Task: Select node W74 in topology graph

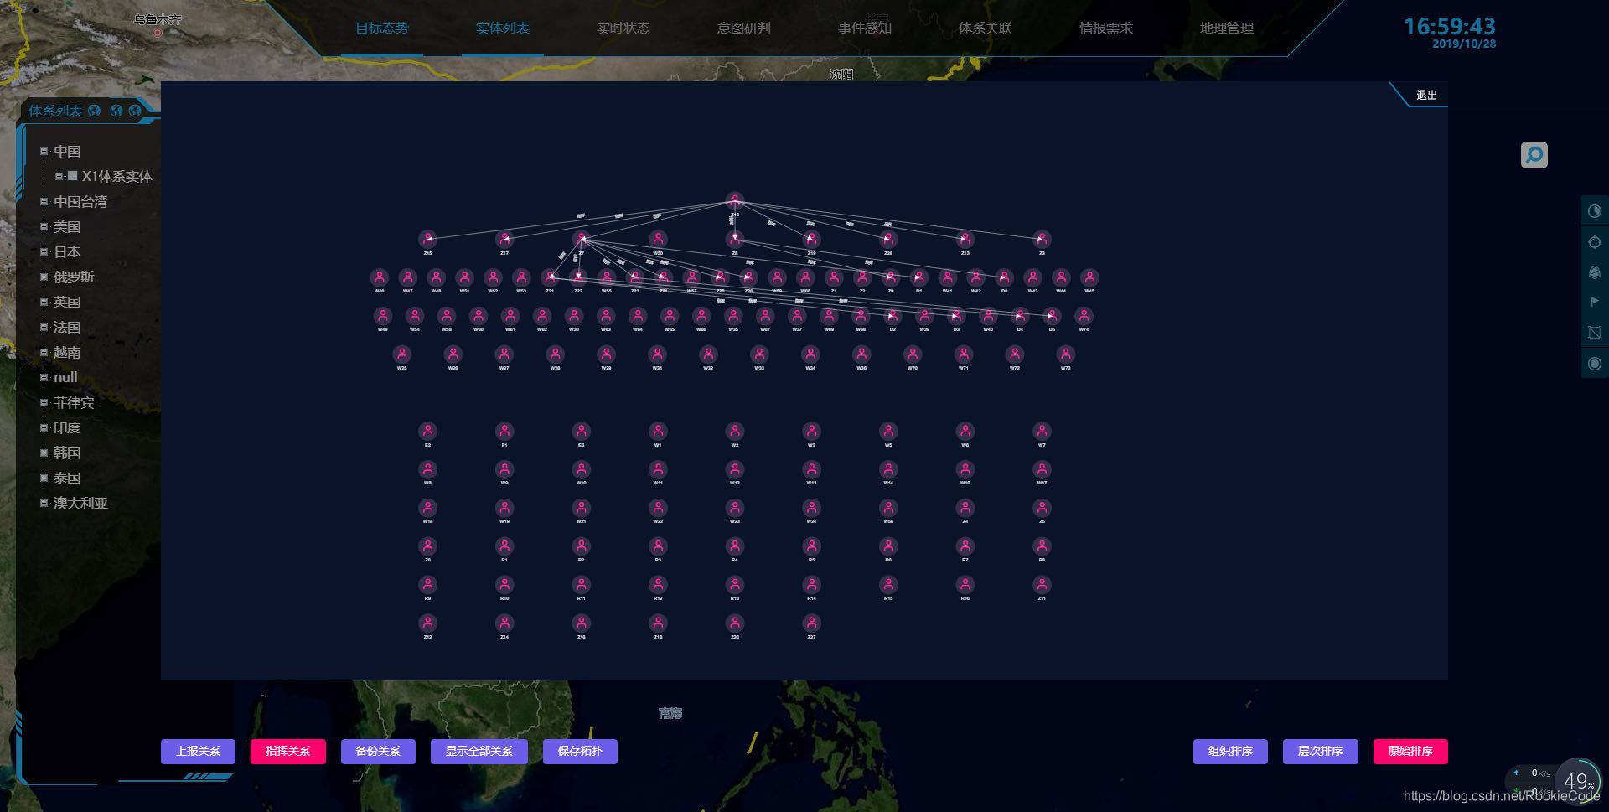Action: coord(1084,316)
